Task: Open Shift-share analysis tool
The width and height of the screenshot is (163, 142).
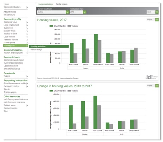Action: [x=12, y=69]
